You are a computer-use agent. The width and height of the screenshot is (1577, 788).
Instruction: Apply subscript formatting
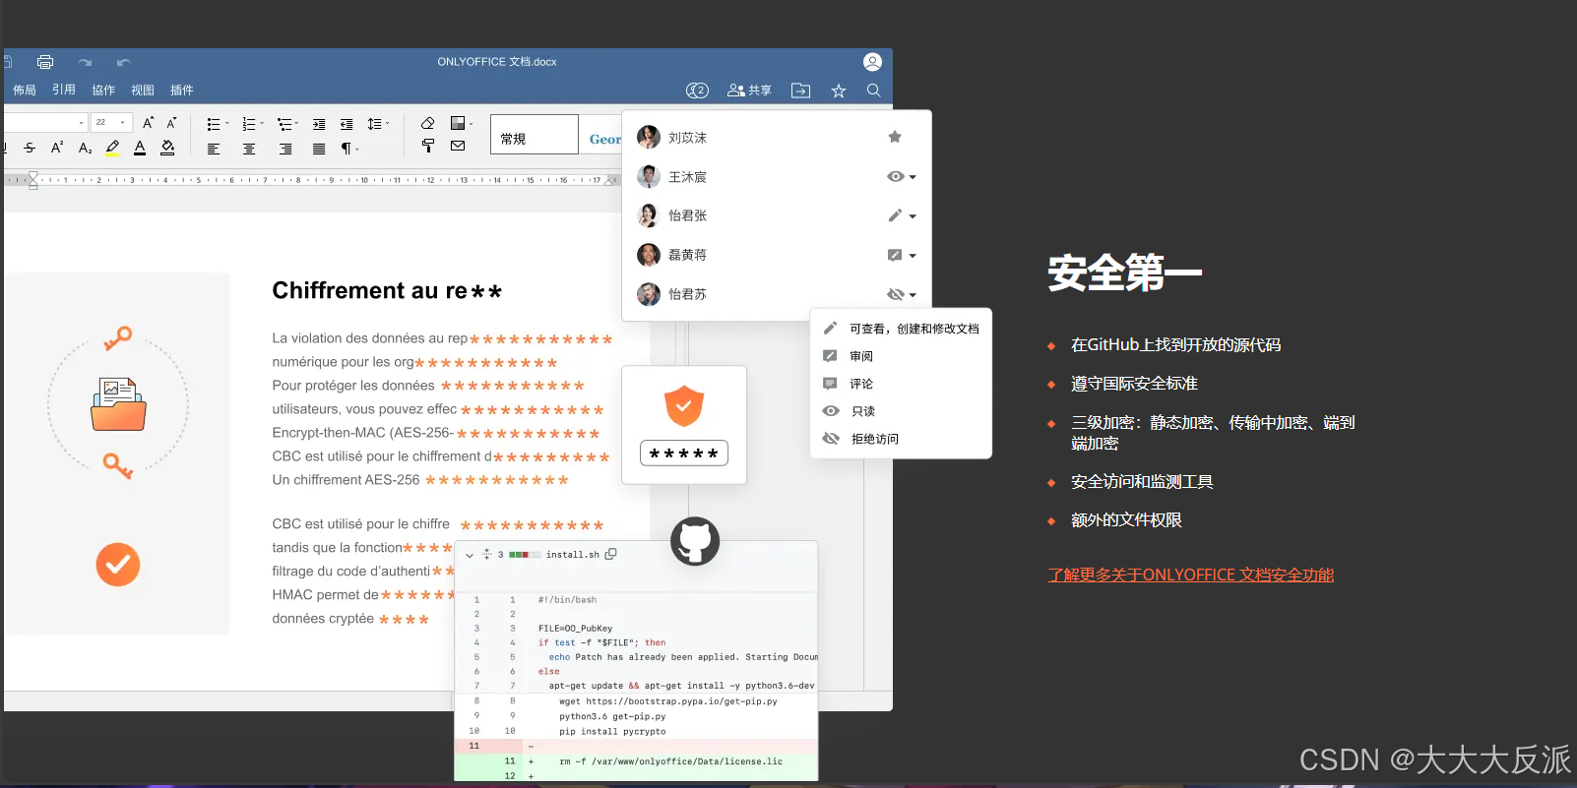[85, 148]
